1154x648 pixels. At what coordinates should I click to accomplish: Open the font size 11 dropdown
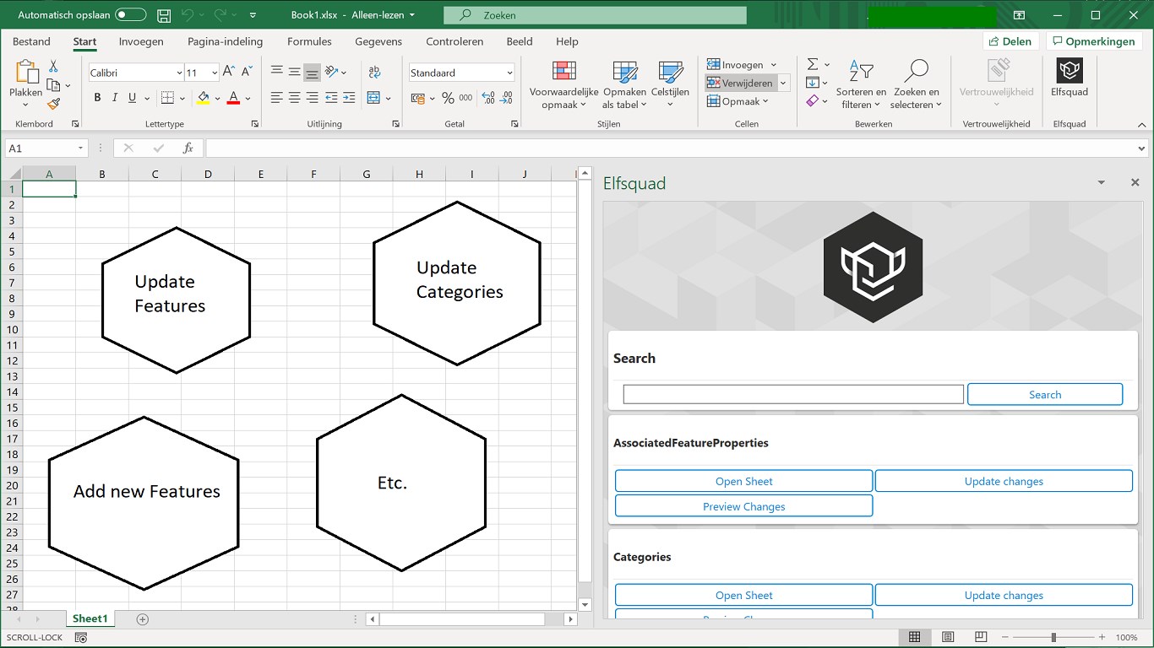tap(215, 73)
